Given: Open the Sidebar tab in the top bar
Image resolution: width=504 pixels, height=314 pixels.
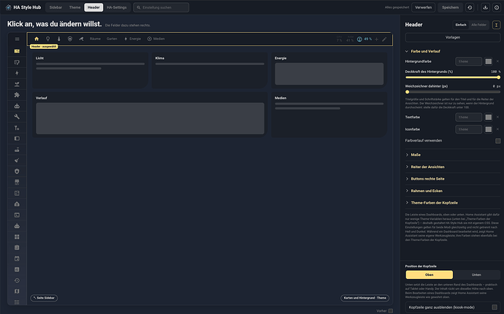Looking at the screenshot, I should point(56,7).
